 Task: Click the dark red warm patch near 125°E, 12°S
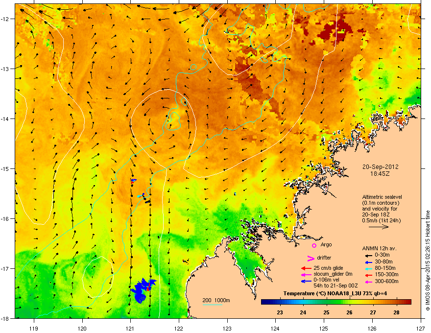tap(334, 30)
